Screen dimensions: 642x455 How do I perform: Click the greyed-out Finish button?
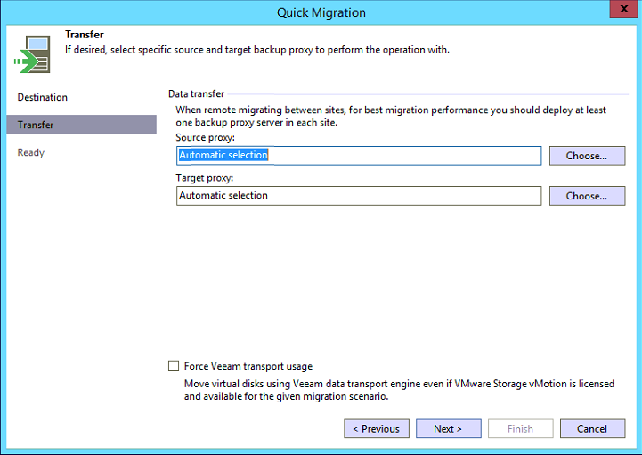(520, 429)
